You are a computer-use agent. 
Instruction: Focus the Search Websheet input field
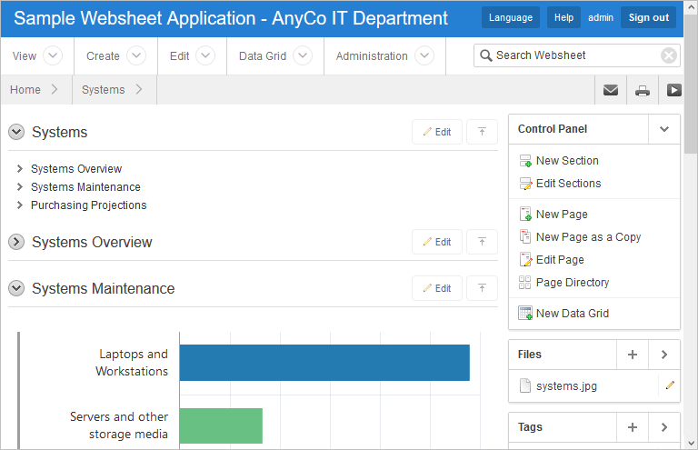click(x=574, y=55)
